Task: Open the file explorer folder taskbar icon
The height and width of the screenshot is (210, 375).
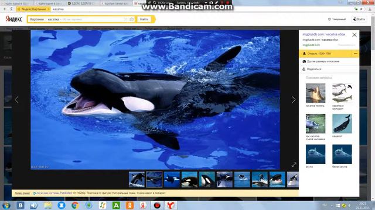Action: pos(48,205)
